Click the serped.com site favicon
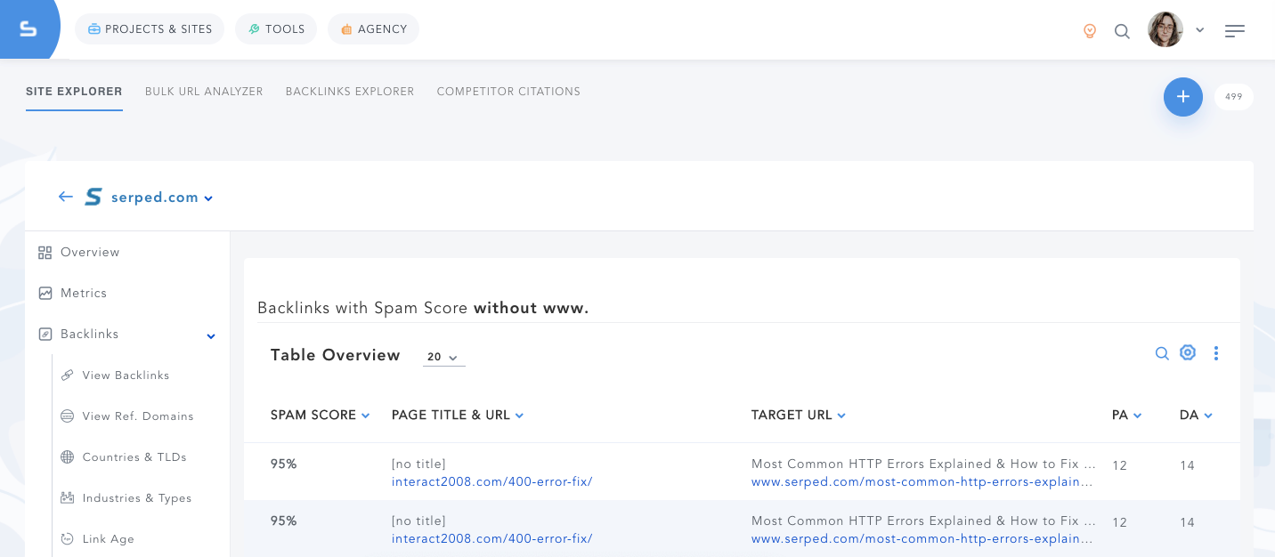The image size is (1275, 557). click(93, 197)
